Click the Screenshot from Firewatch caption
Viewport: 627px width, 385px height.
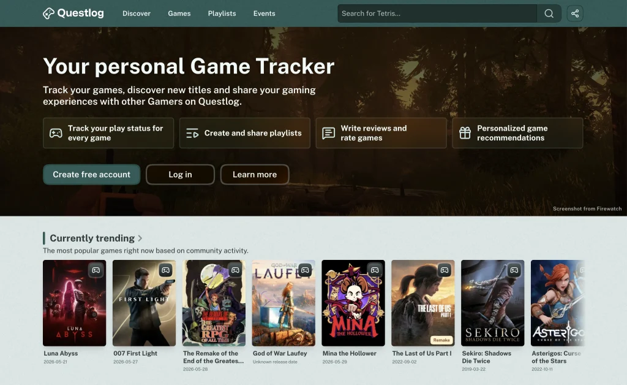tap(587, 208)
